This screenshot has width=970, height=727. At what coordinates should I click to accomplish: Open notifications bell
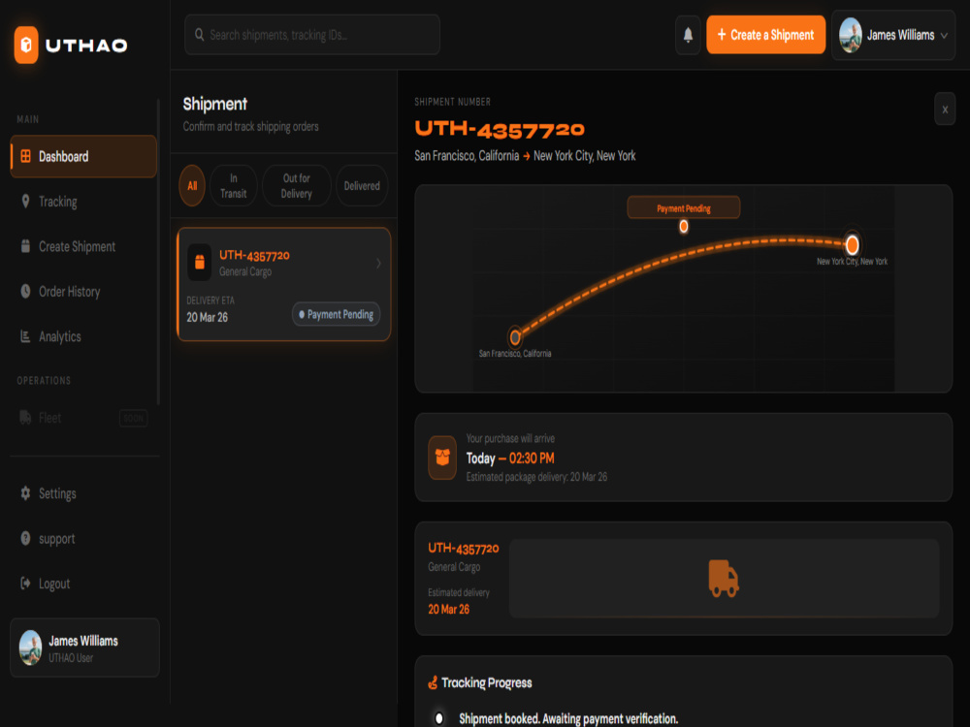click(x=688, y=35)
